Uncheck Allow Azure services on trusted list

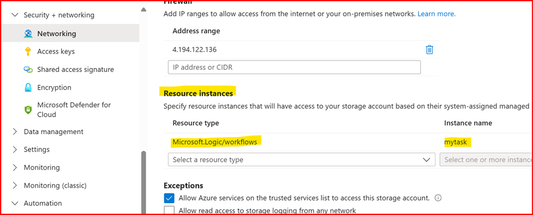[169, 198]
